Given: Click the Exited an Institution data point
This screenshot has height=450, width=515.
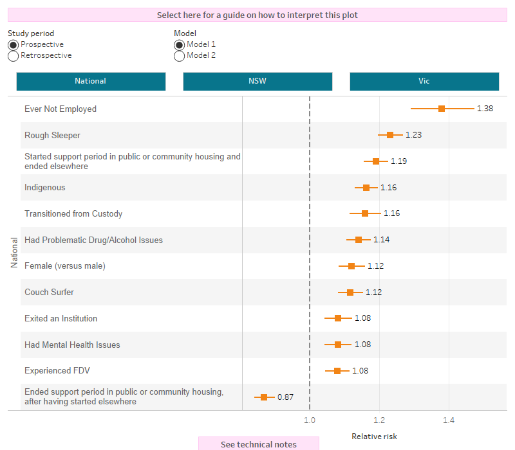Looking at the screenshot, I should pyautogui.click(x=337, y=318).
